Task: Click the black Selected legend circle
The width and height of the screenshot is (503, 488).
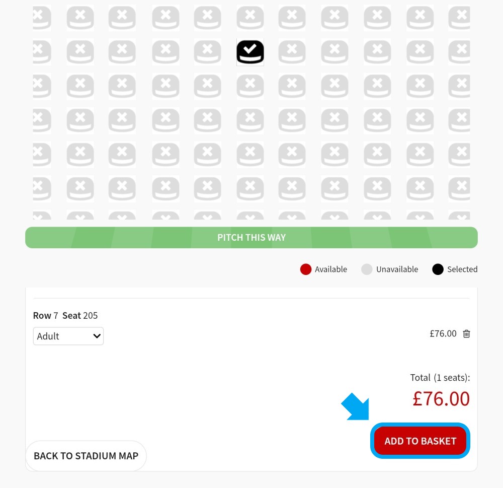Action: click(x=438, y=269)
